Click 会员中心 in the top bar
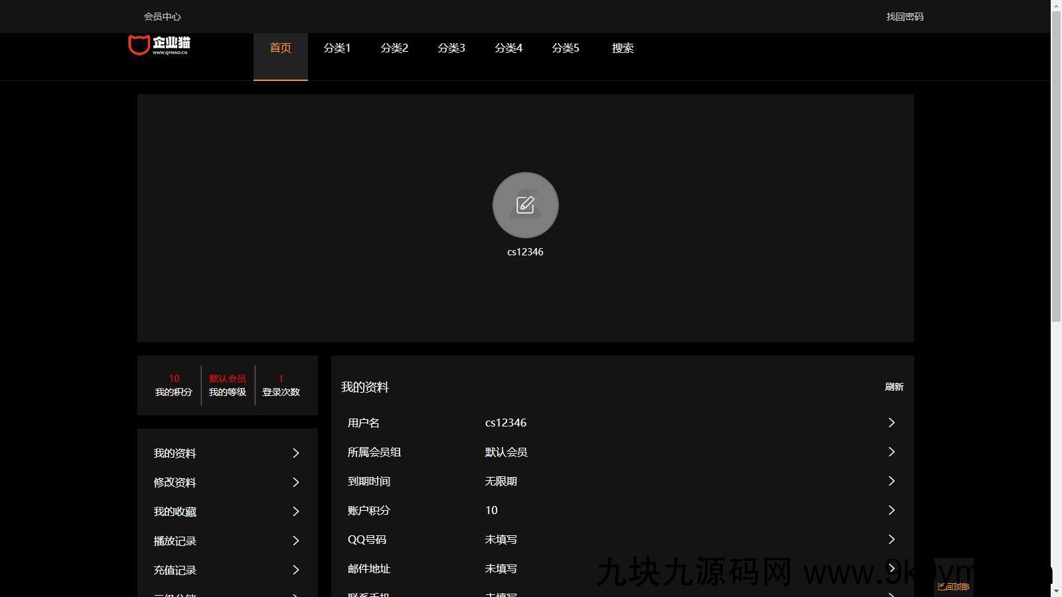 click(163, 16)
